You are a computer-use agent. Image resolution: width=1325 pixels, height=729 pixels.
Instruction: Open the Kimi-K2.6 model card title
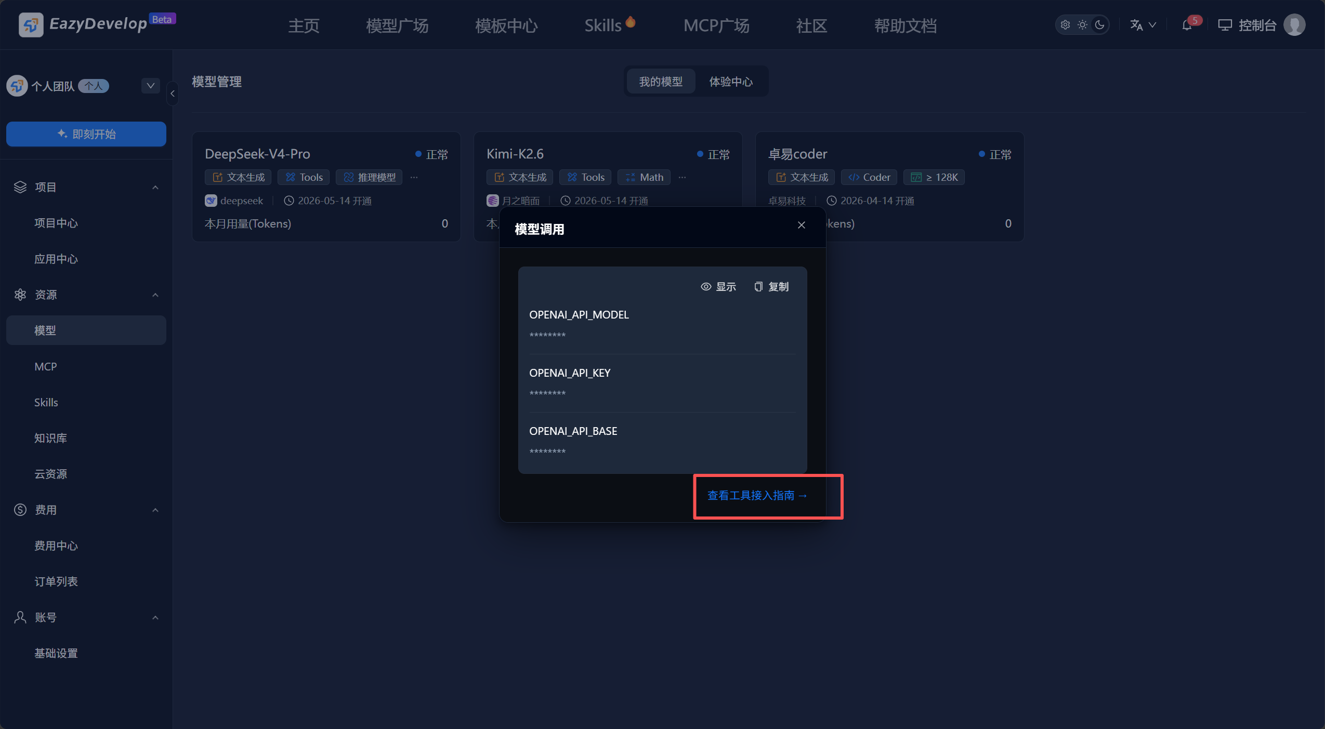[515, 154]
